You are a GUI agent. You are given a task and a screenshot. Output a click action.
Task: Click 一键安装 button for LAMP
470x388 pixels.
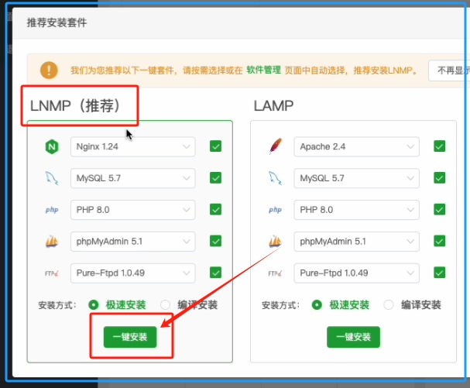[x=353, y=337]
